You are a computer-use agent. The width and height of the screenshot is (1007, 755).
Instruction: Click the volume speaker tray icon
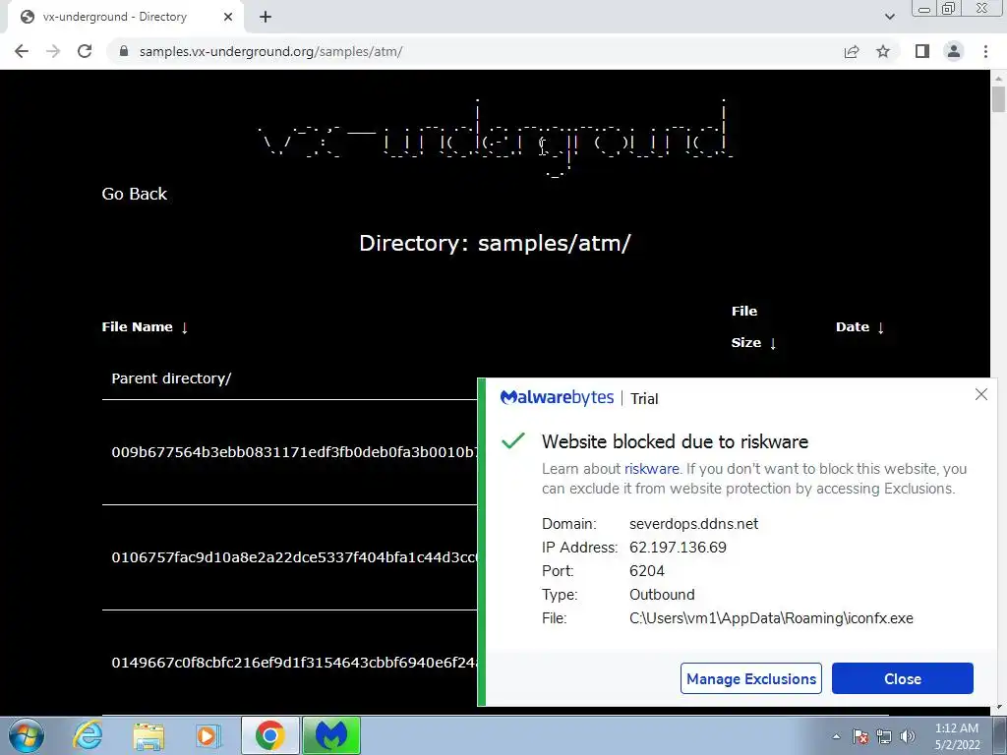[x=908, y=736]
